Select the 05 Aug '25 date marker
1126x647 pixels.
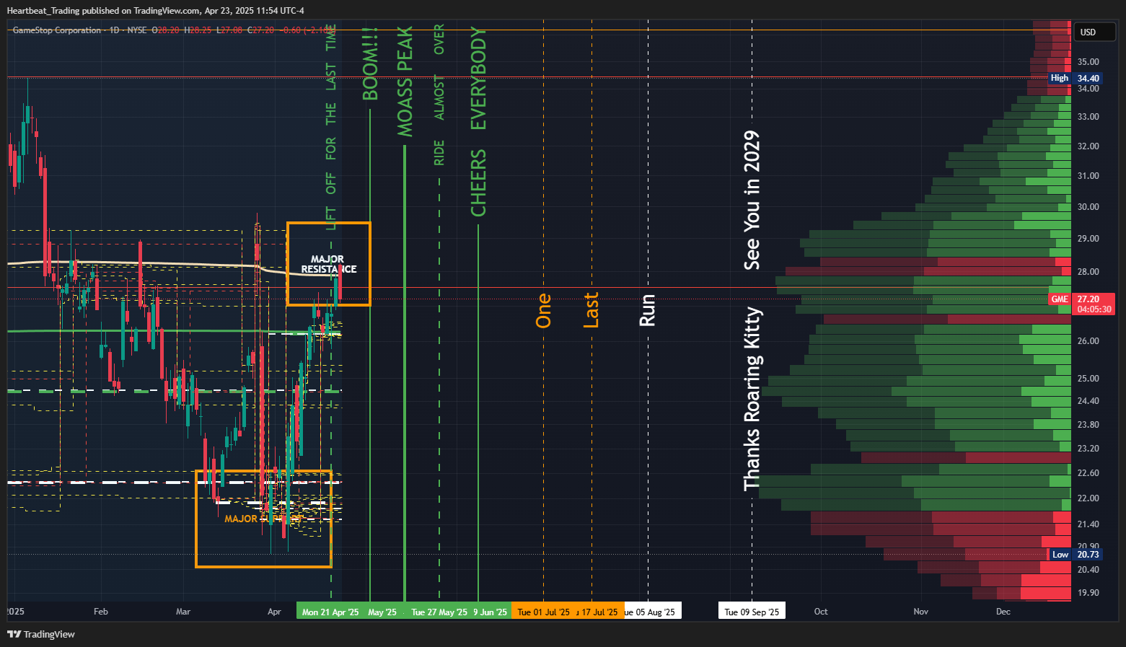pyautogui.click(x=652, y=612)
